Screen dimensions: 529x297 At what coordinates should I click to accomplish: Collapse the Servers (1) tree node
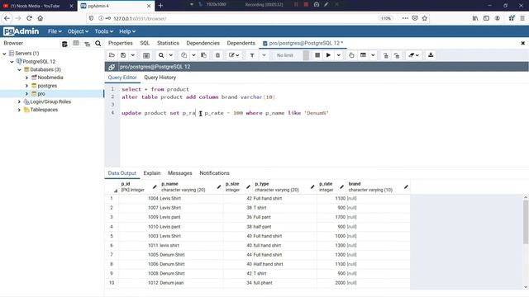pyautogui.click(x=4, y=54)
